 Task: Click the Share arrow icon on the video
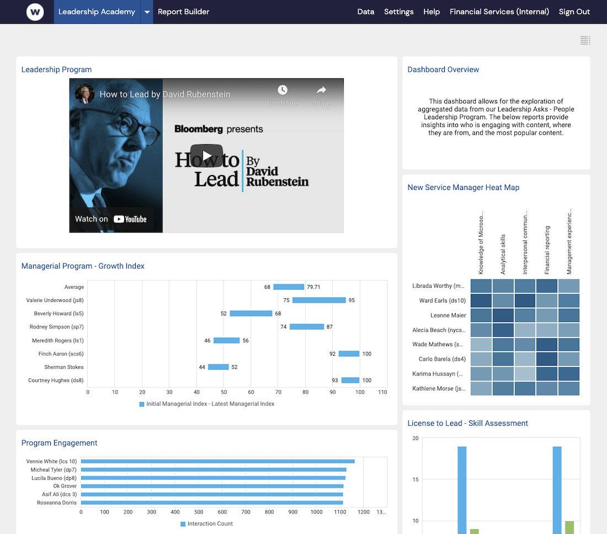coord(321,89)
